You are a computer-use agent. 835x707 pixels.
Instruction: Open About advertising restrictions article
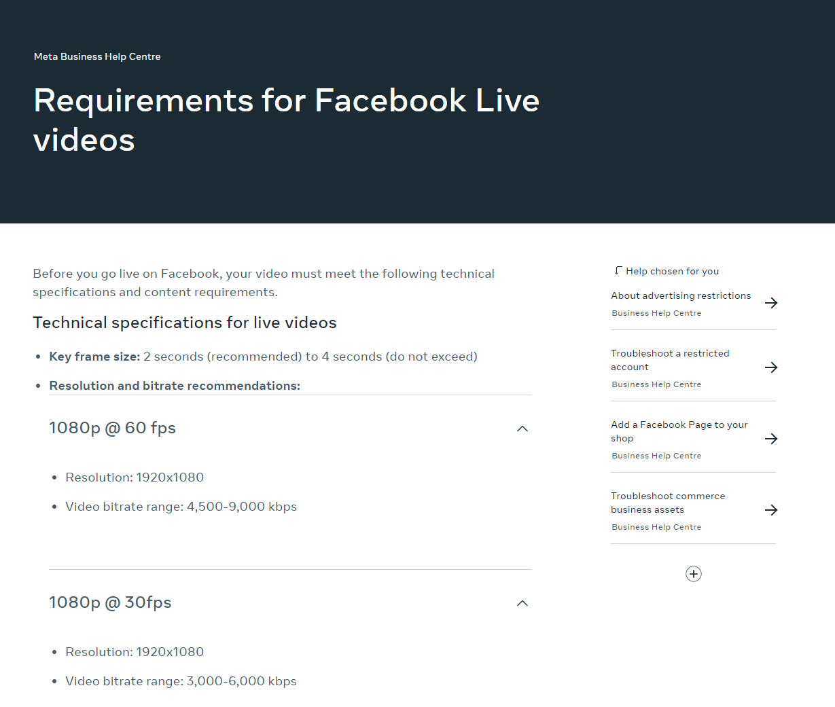tap(681, 295)
